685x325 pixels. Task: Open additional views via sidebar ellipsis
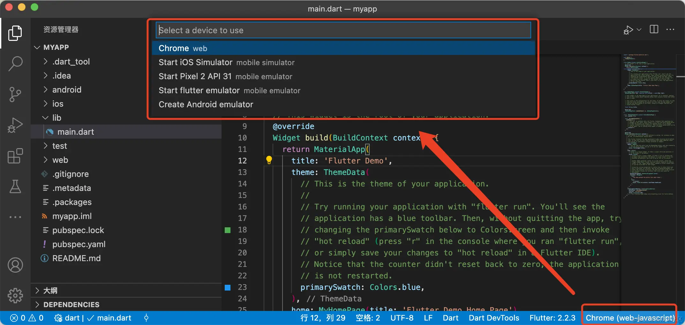pyautogui.click(x=15, y=217)
